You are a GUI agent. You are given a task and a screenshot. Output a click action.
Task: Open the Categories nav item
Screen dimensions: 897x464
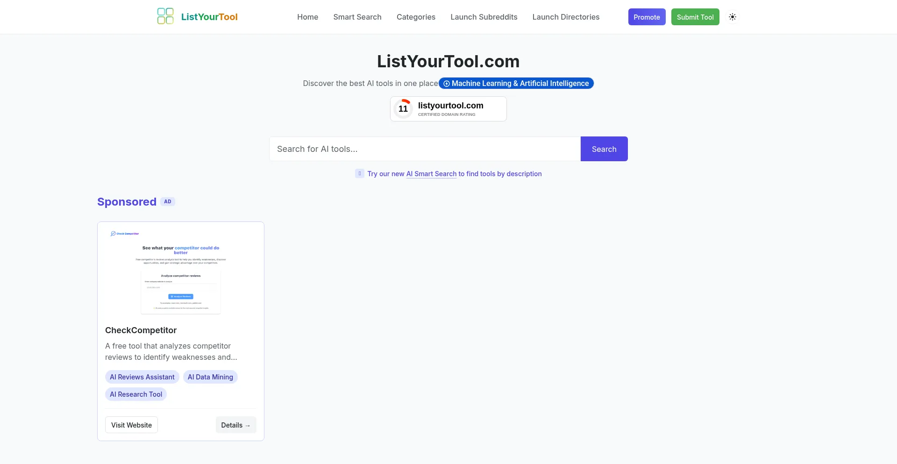pos(416,17)
